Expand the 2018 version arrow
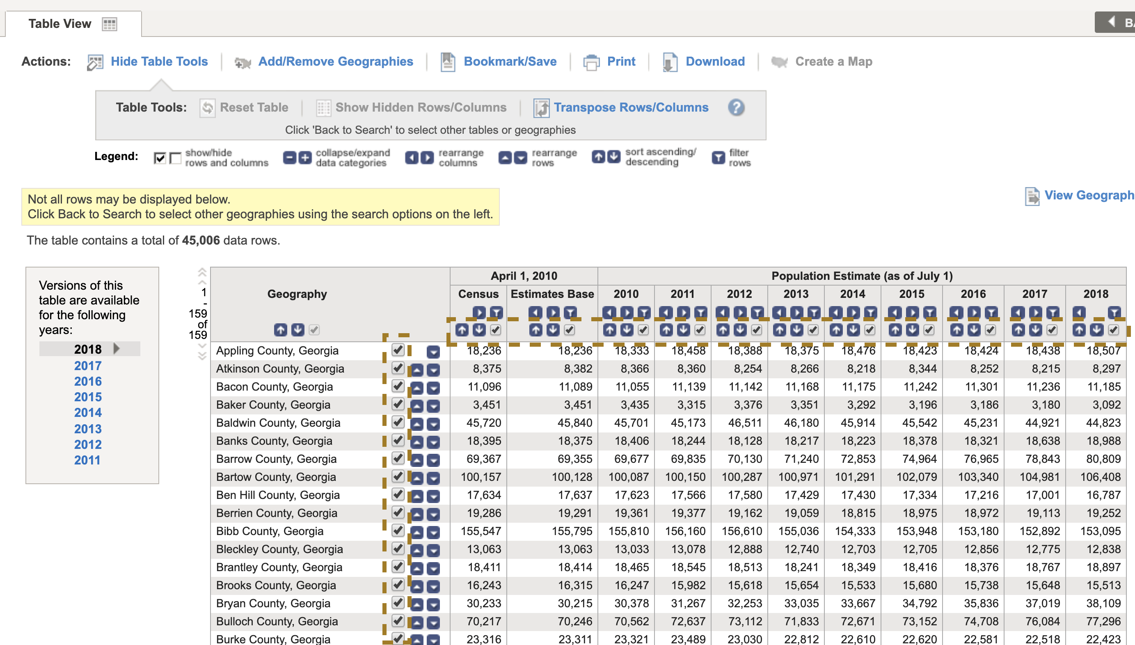 tap(117, 349)
